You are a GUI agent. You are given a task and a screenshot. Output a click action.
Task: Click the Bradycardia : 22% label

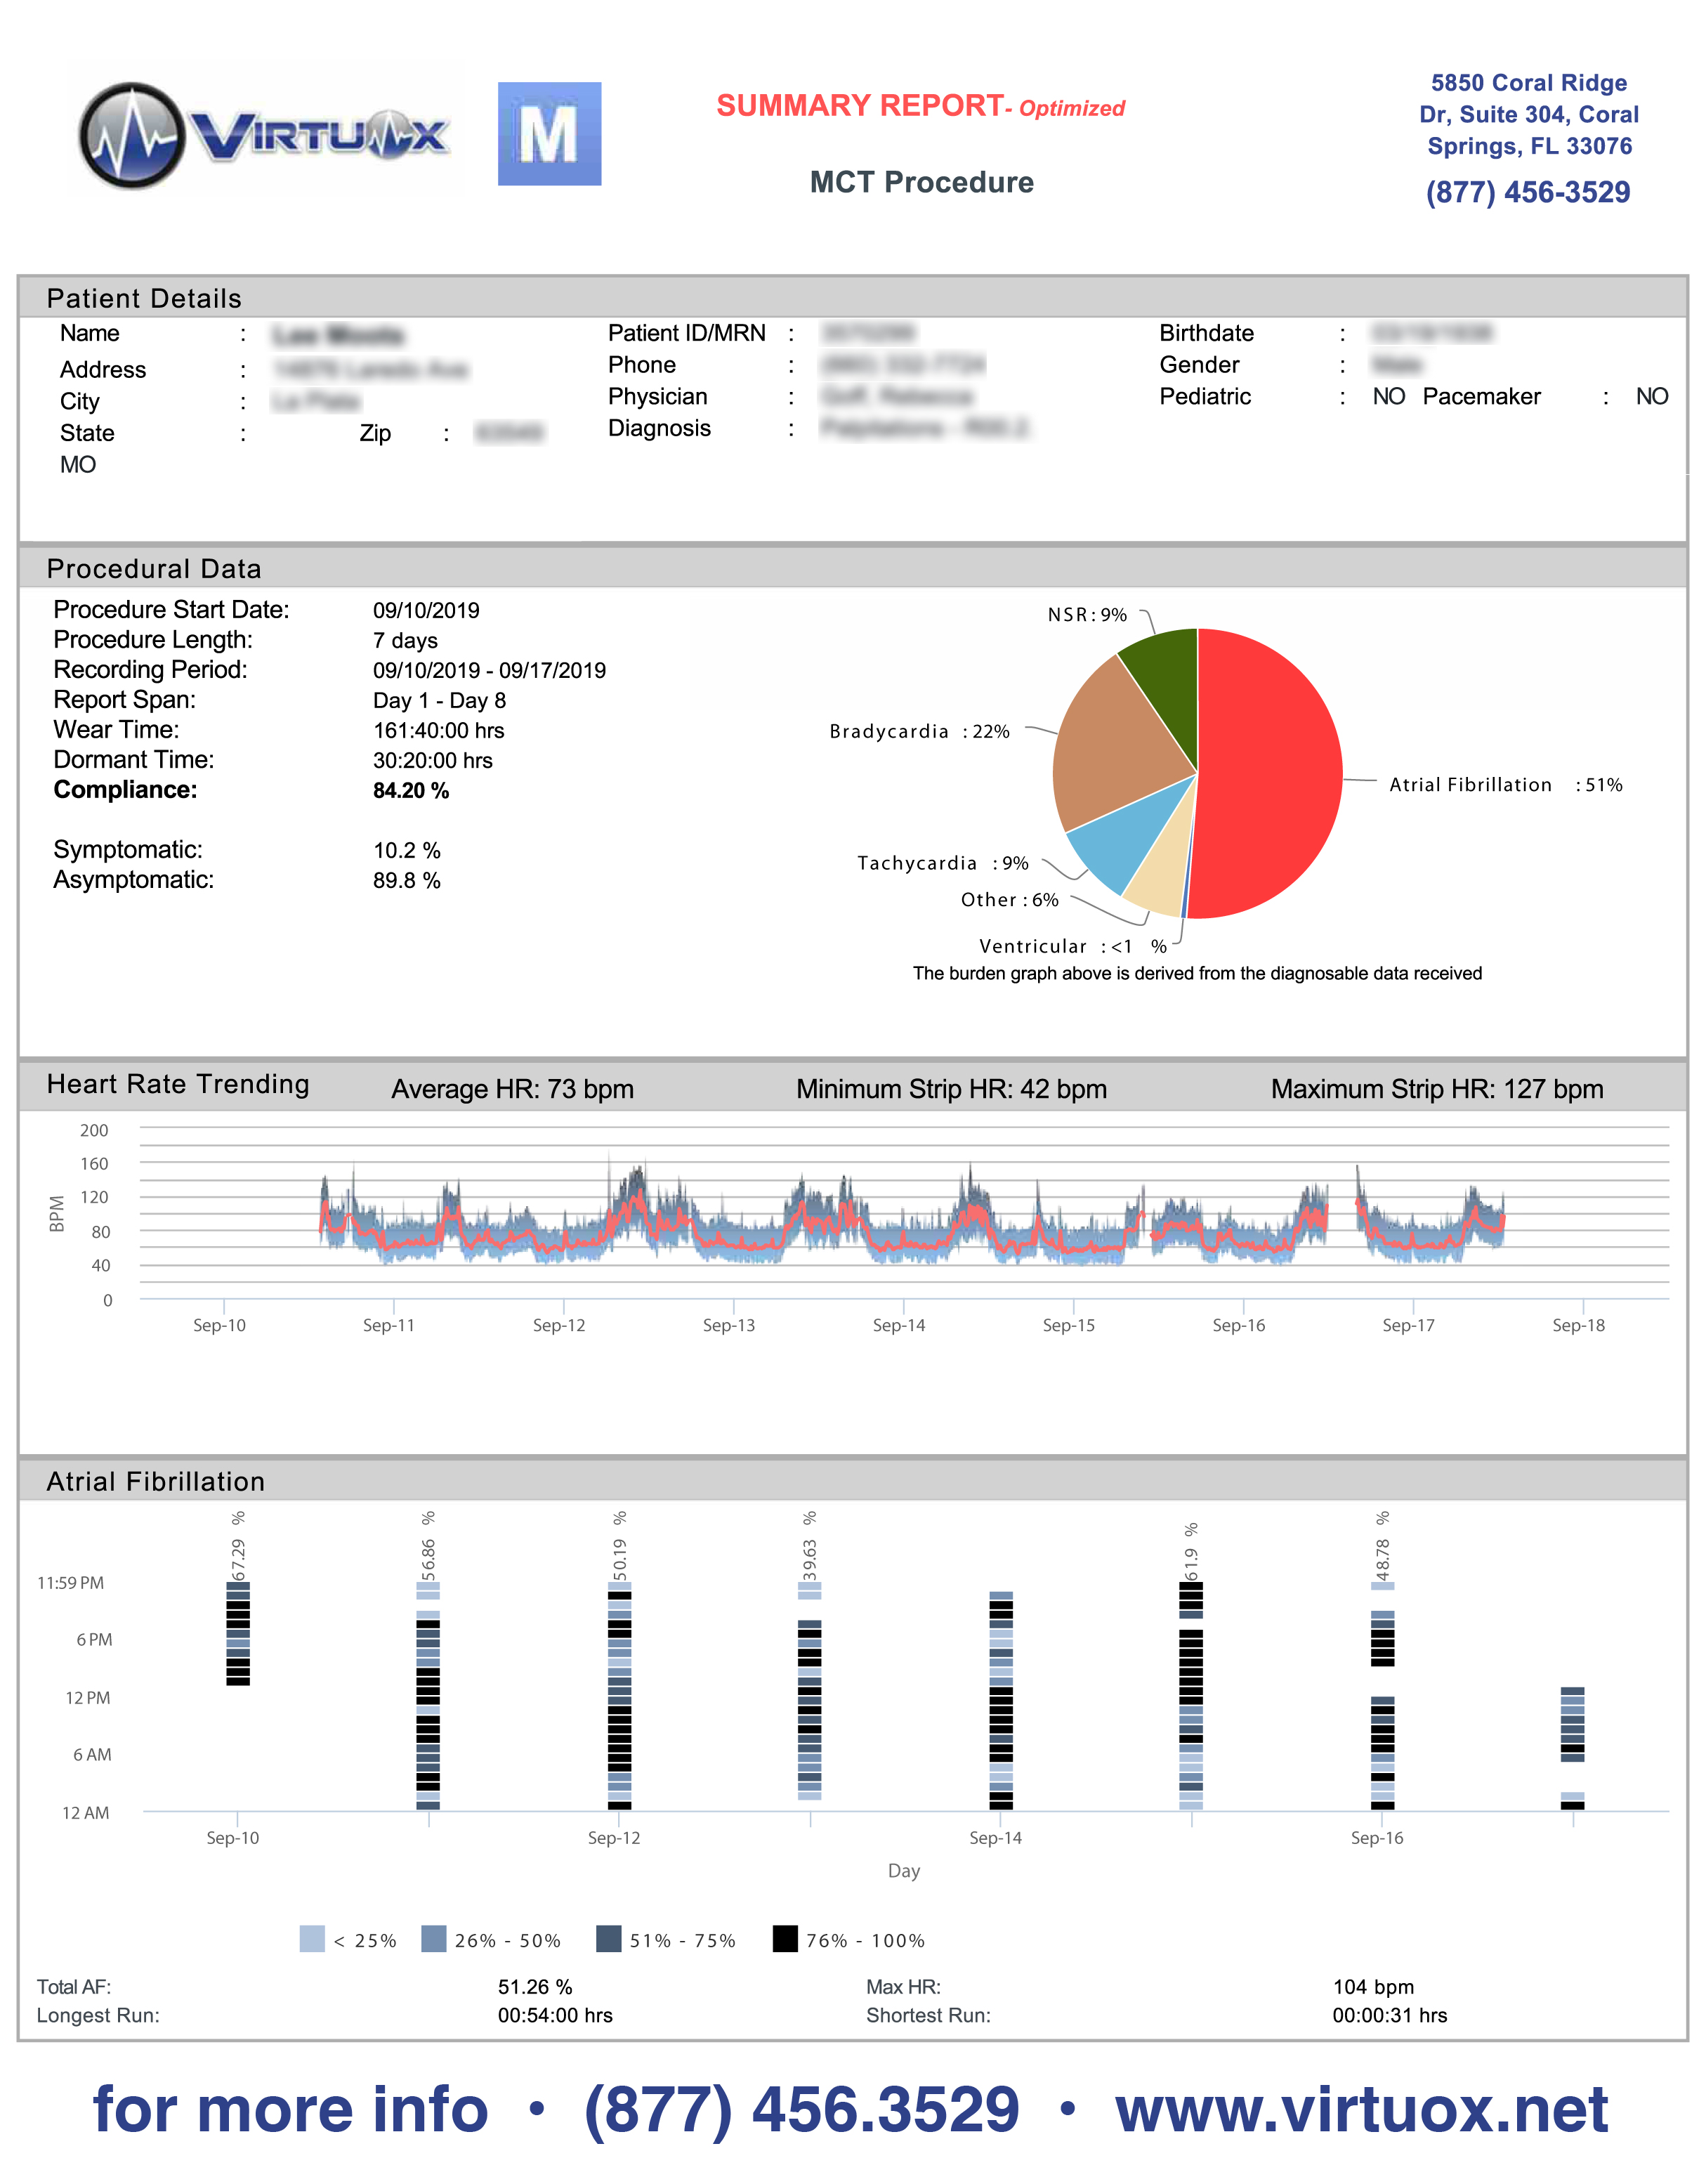point(919,731)
